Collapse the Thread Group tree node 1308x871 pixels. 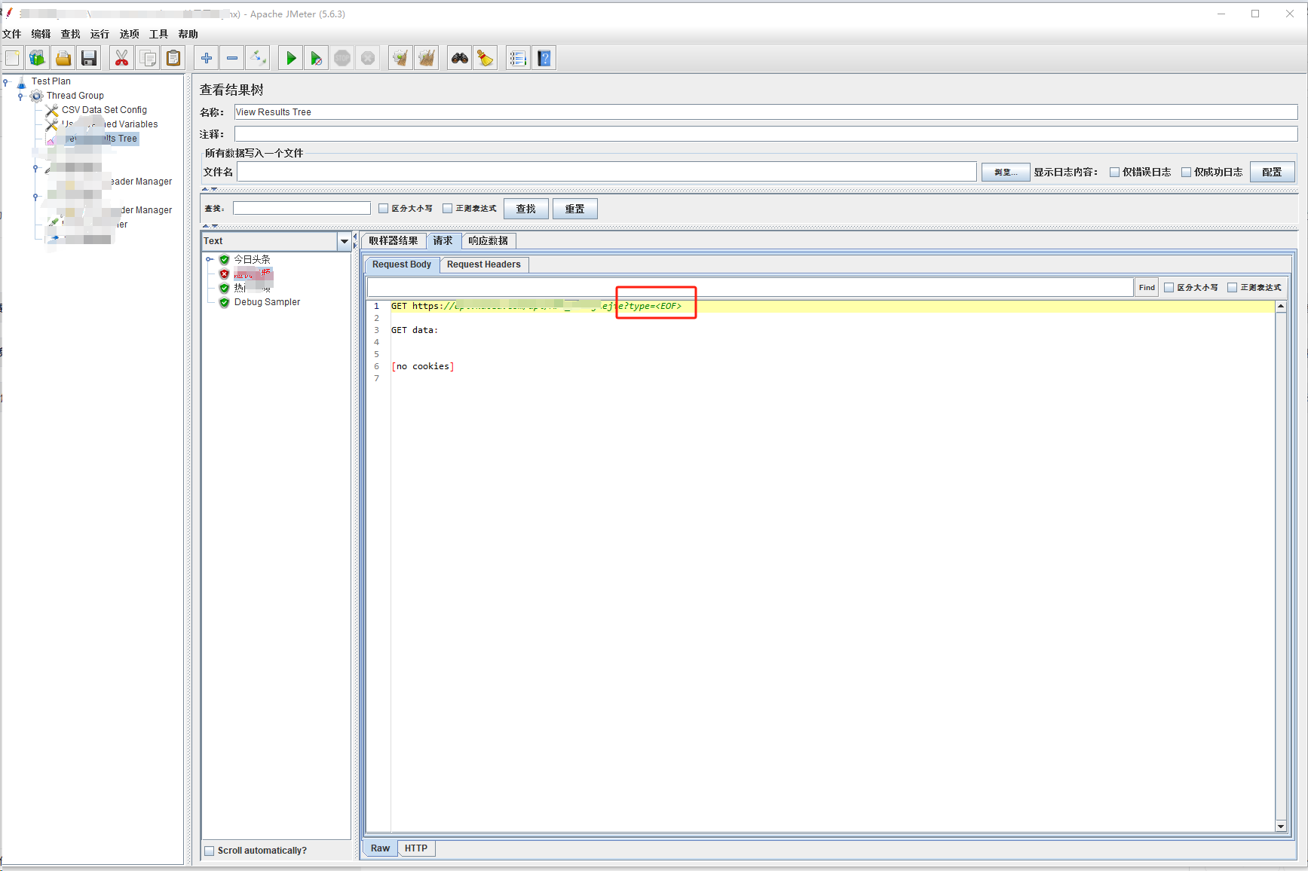pyautogui.click(x=21, y=96)
